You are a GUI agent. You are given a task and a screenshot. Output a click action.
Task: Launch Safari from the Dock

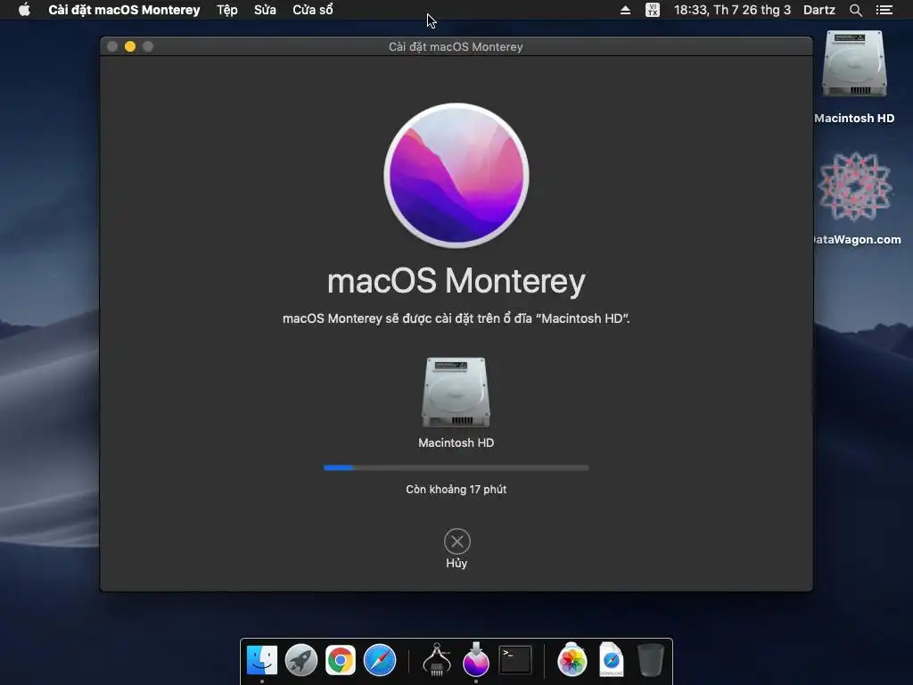pos(380,660)
